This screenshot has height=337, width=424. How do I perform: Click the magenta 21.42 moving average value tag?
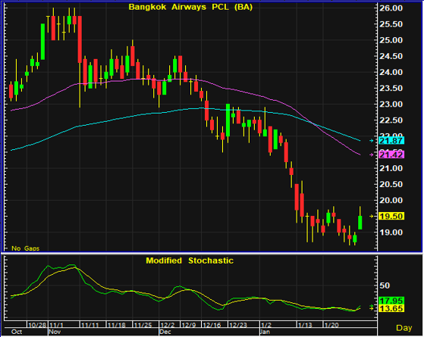[x=391, y=154]
